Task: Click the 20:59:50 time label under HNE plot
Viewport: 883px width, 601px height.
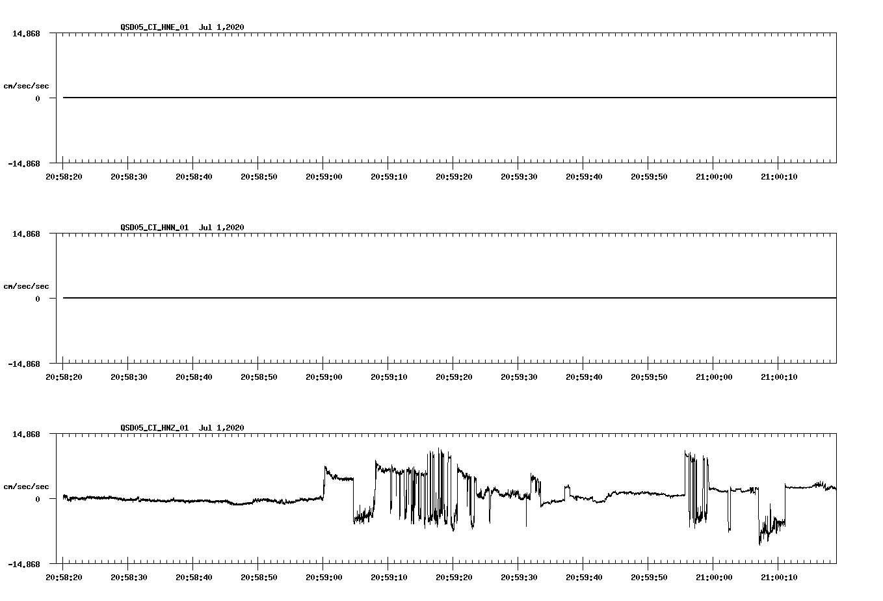Action: (x=649, y=176)
